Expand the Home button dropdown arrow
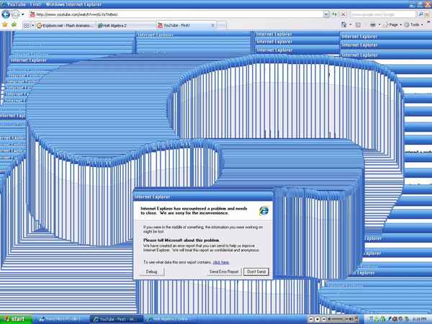 351,24
